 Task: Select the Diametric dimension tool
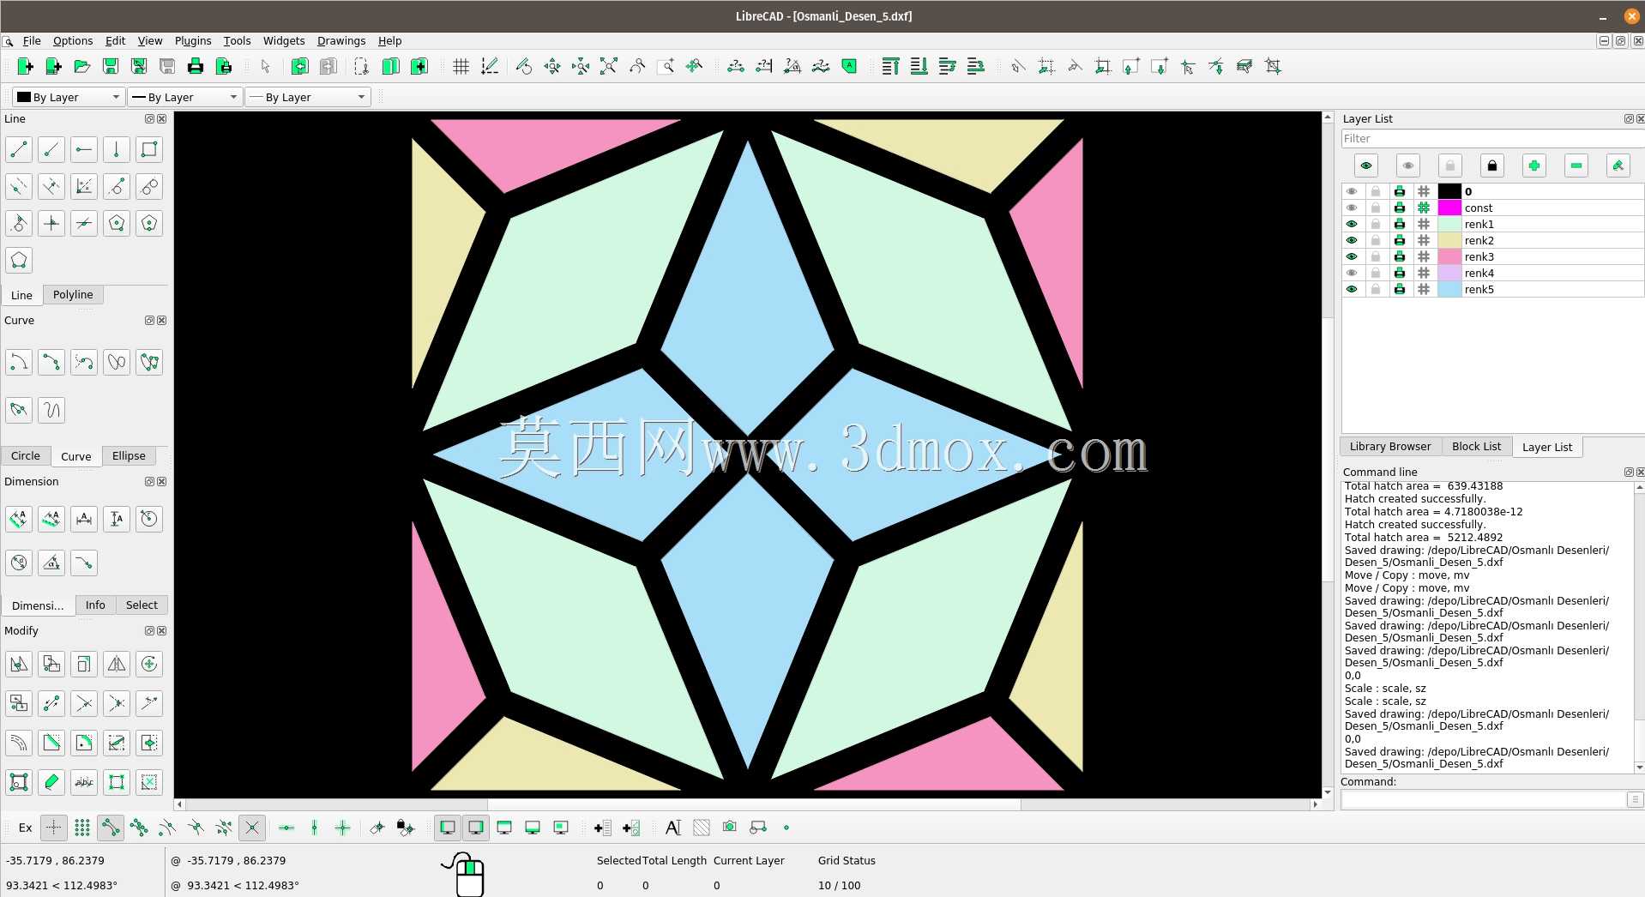[x=19, y=563]
